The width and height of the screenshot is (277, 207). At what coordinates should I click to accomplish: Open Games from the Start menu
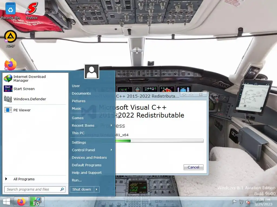coord(78,118)
